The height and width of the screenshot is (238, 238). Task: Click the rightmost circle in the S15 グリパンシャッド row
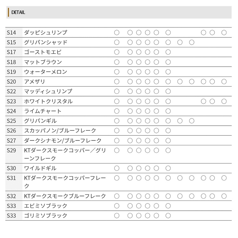pyautogui.click(x=192, y=42)
